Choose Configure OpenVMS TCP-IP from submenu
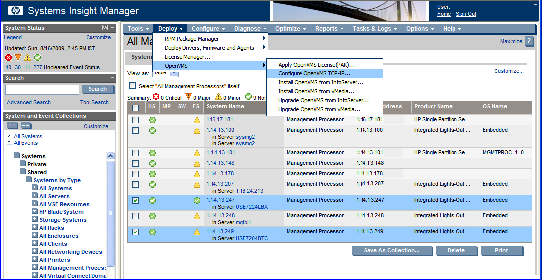This screenshot has height=280, width=545. [324, 73]
